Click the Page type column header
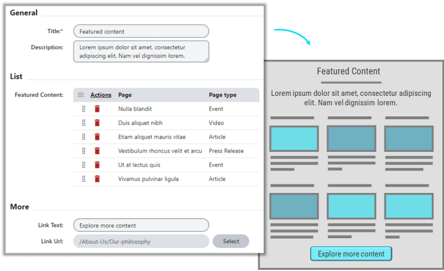The image size is (444, 271). coord(223,95)
